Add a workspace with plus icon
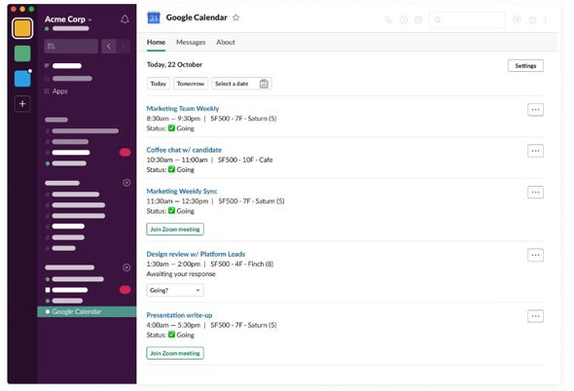Image resolution: width=574 pixels, height=391 pixels. (22, 104)
